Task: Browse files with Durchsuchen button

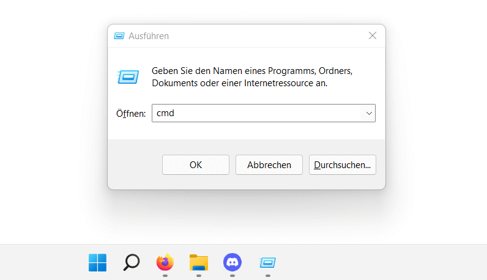Action: [x=342, y=165]
